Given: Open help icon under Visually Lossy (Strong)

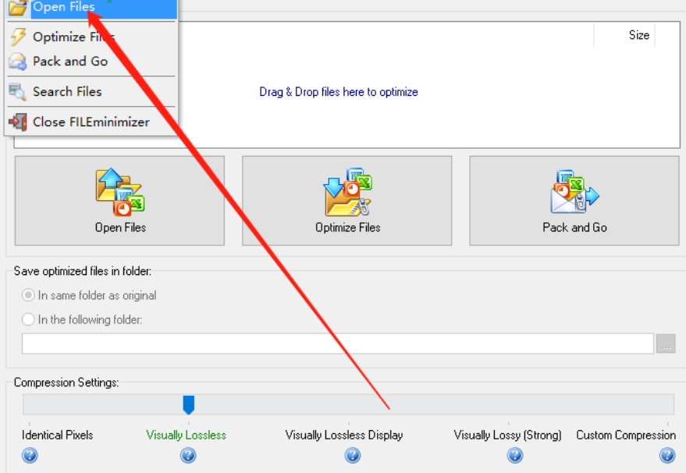Looking at the screenshot, I should (x=515, y=456).
